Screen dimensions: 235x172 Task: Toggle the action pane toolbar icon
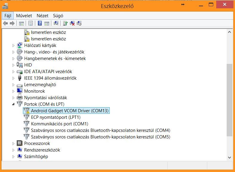click(47, 23)
